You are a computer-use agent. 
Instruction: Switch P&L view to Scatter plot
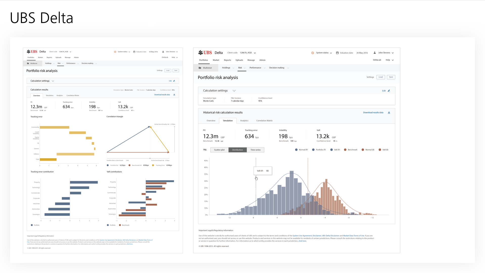(219, 150)
